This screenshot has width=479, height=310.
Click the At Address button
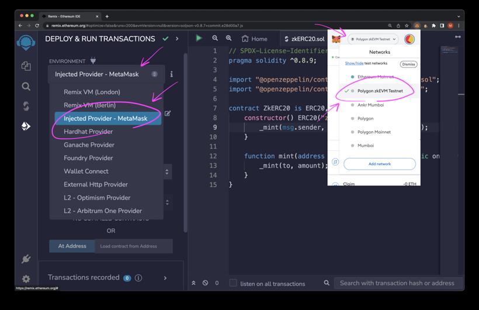[72, 246]
